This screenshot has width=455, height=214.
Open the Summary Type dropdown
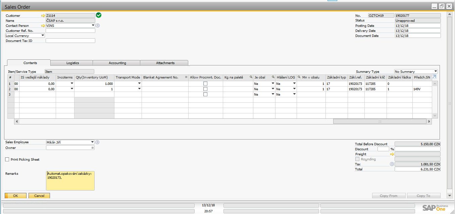pos(436,71)
